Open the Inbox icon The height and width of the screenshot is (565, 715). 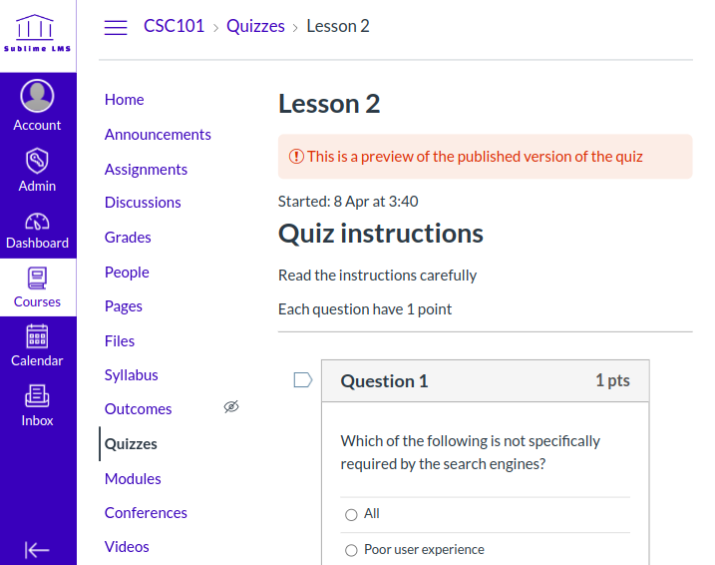(x=37, y=396)
